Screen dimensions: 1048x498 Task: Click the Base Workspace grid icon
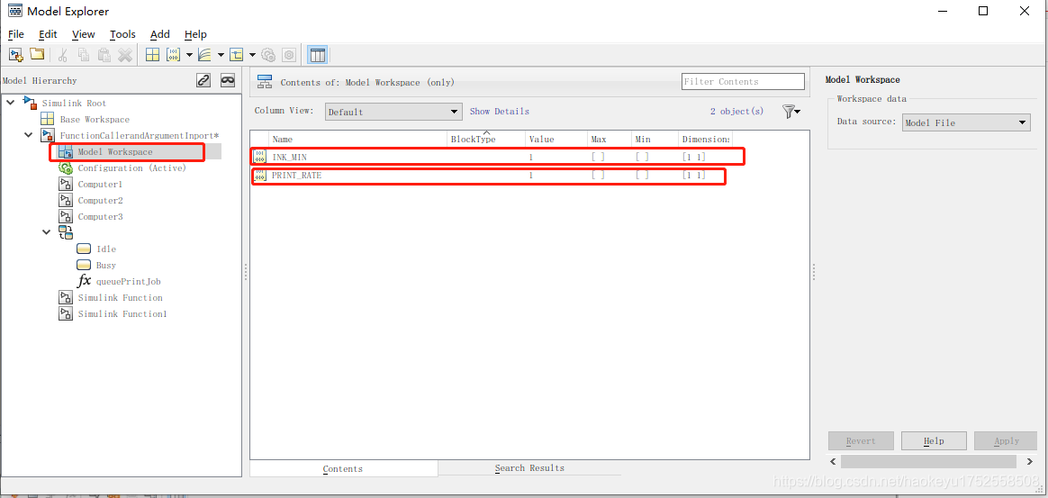click(48, 119)
